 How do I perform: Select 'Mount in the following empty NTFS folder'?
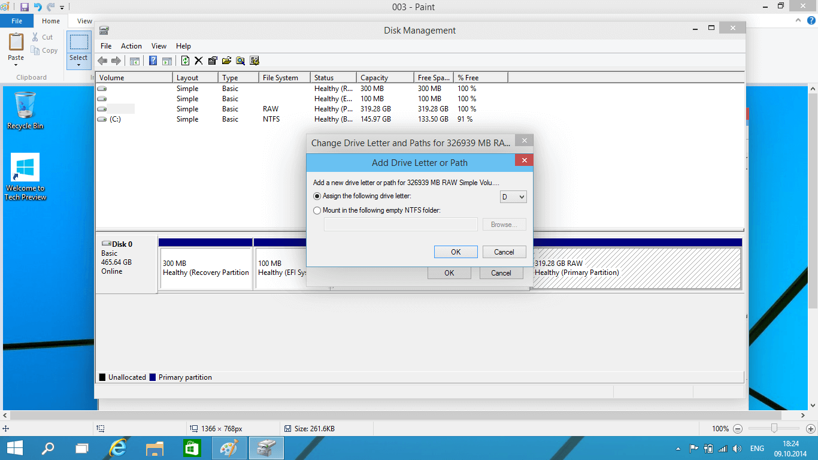[317, 210]
